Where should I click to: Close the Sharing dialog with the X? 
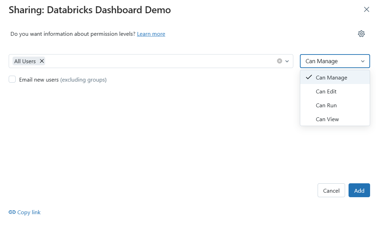coord(367,9)
